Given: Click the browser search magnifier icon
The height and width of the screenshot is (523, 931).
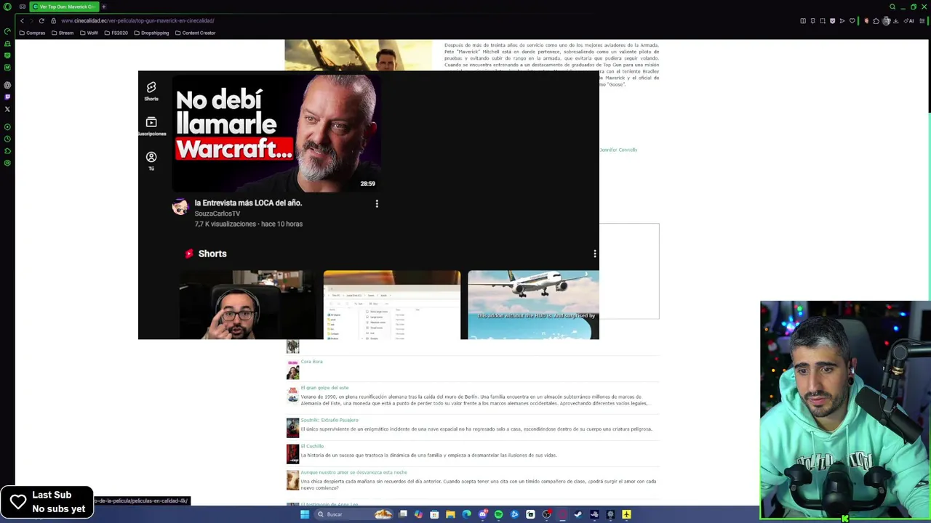Looking at the screenshot, I should (x=892, y=7).
